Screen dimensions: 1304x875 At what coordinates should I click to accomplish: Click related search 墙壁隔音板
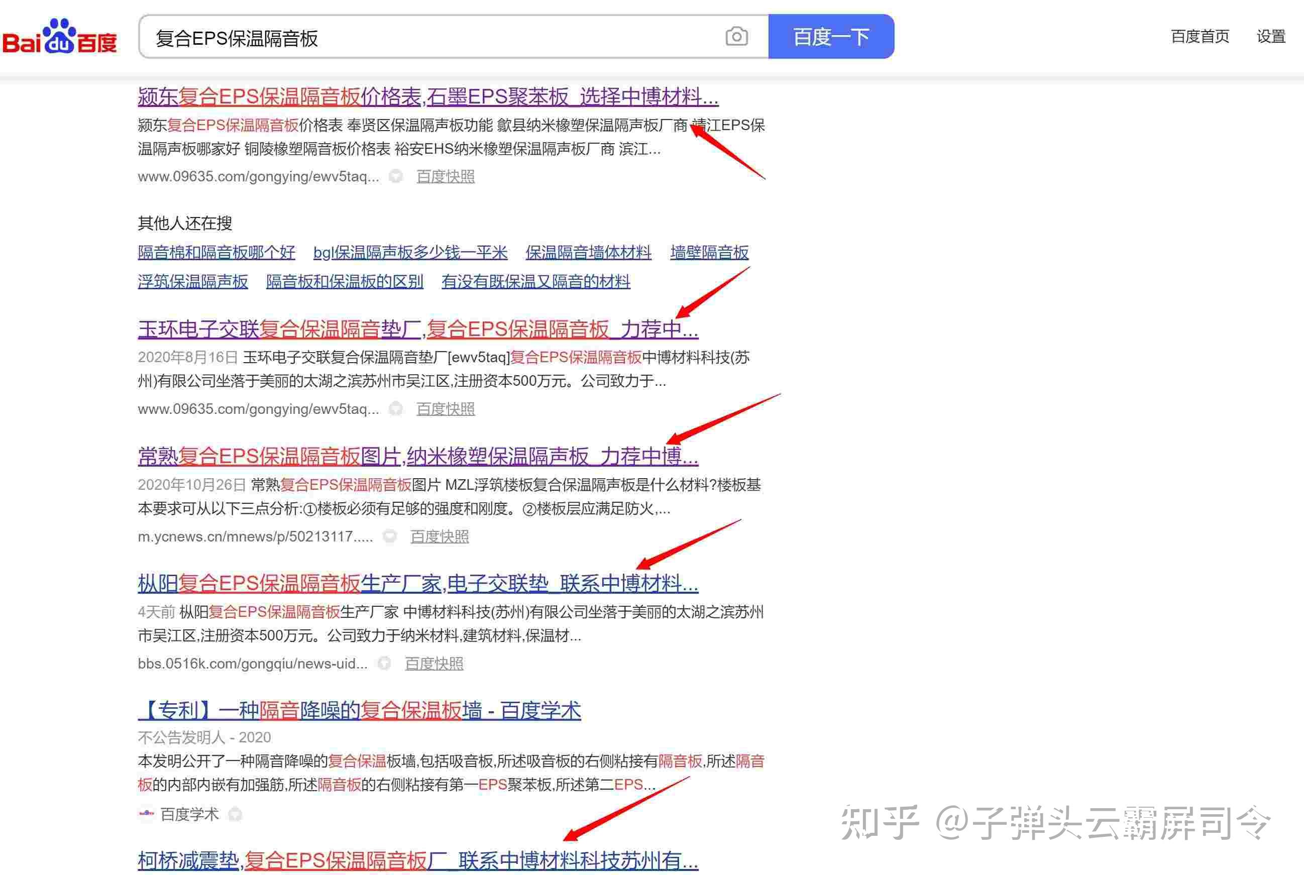click(x=709, y=252)
